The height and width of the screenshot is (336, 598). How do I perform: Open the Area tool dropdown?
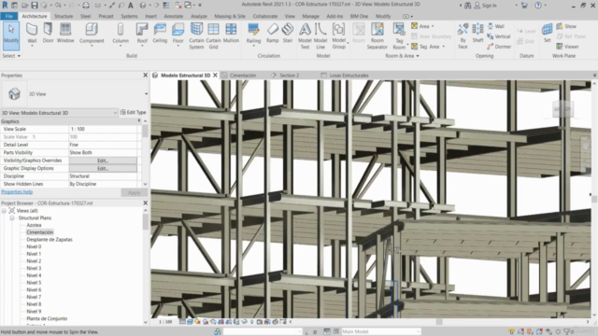pyautogui.click(x=433, y=26)
